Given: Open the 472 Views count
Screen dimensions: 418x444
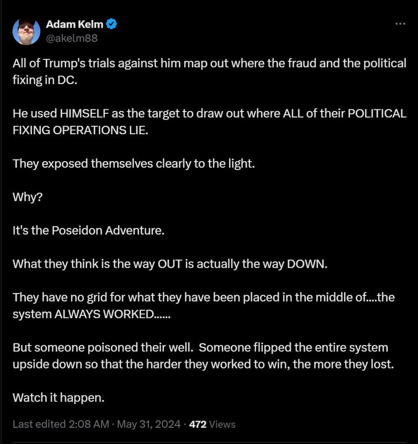Looking at the screenshot, I should click(x=212, y=424).
